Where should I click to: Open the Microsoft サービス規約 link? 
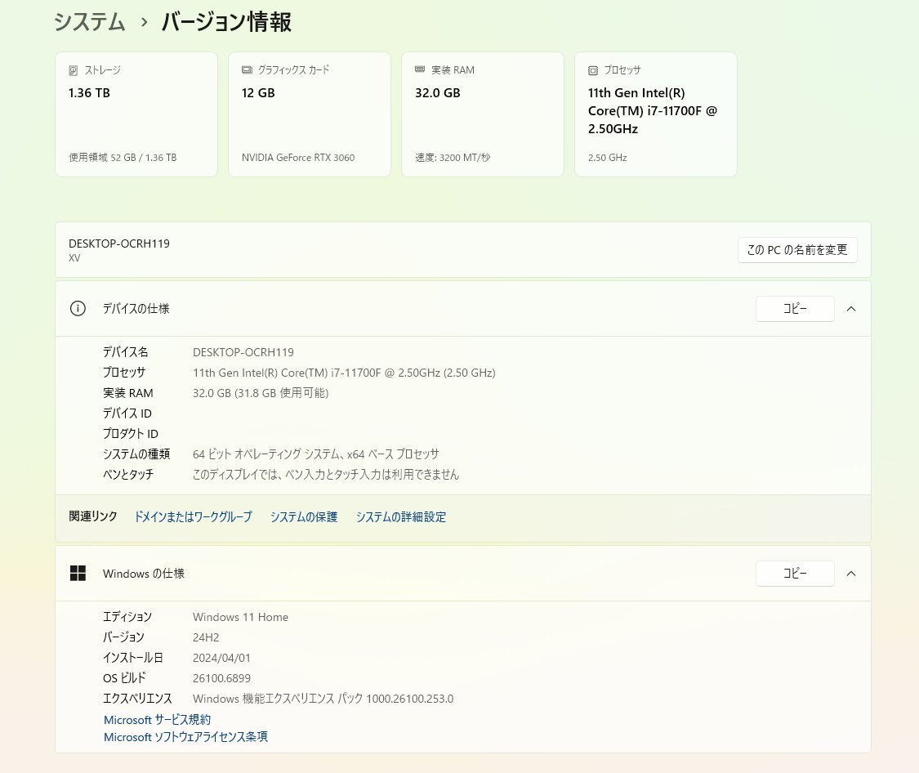tap(157, 720)
